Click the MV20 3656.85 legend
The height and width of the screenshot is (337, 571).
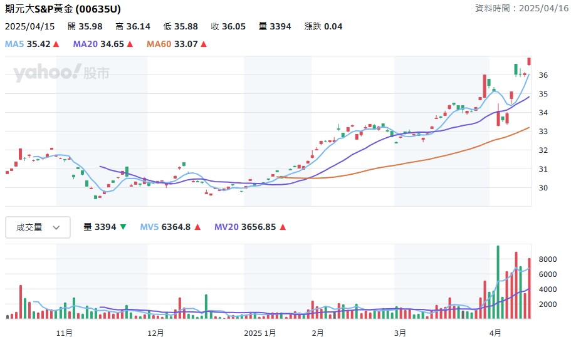245,227
